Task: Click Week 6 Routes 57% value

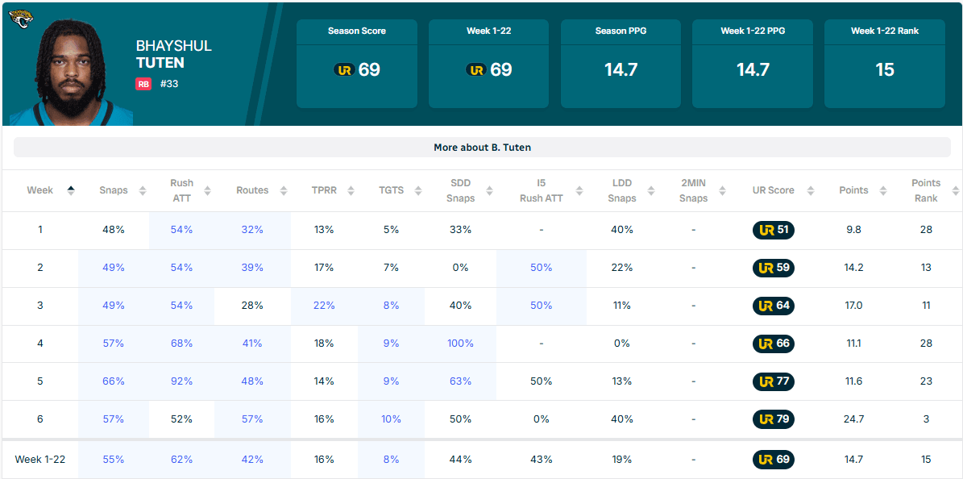Action: tap(252, 419)
